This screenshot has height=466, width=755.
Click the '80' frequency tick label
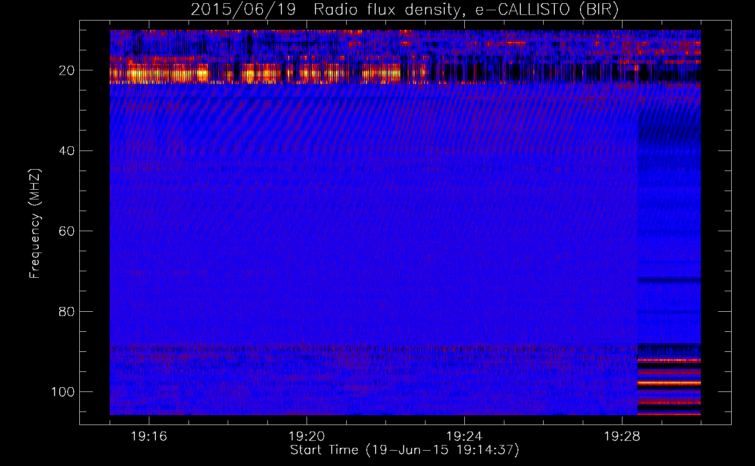[x=67, y=311]
